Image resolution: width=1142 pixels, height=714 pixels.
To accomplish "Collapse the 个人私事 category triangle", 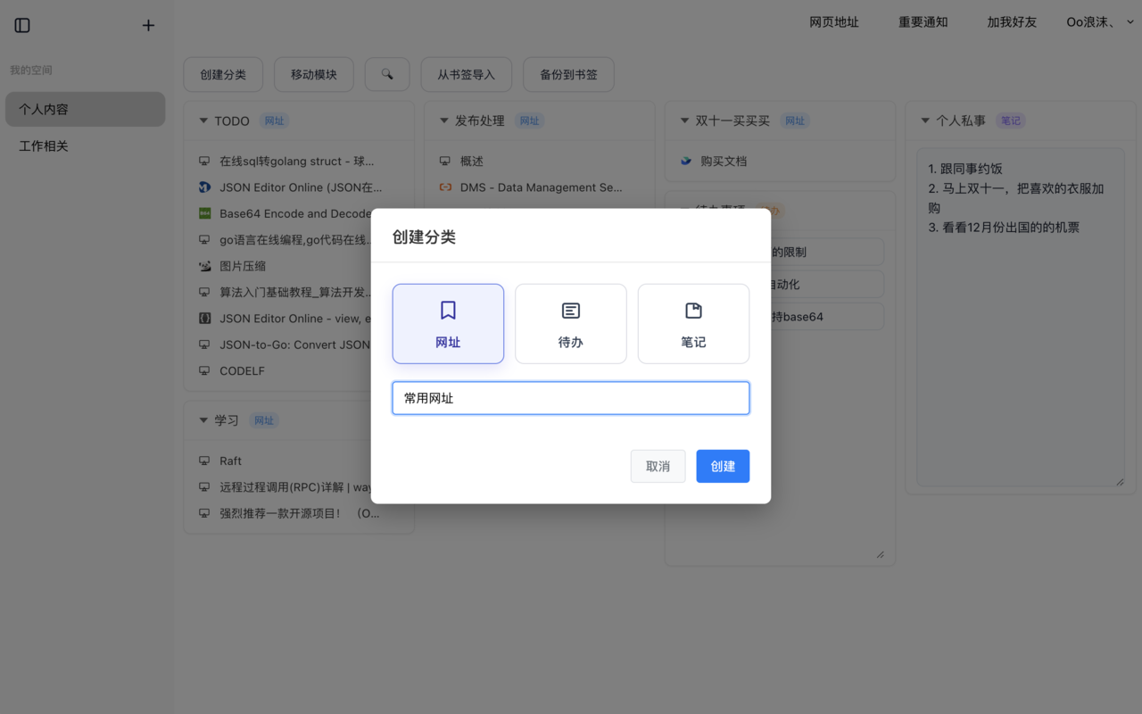I will click(925, 120).
